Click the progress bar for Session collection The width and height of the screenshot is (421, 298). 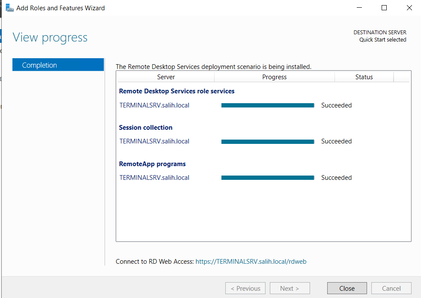point(268,141)
